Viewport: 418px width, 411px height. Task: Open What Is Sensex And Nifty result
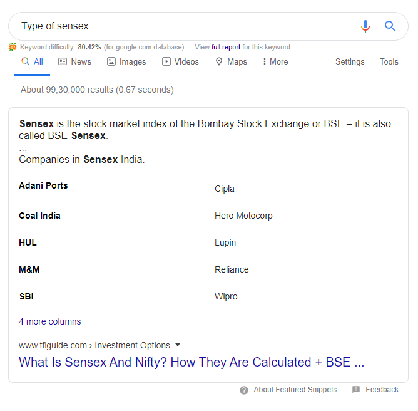pyautogui.click(x=191, y=362)
